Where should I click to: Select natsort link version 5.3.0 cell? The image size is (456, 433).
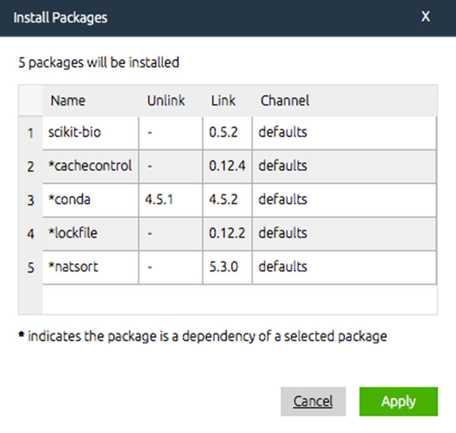228,268
